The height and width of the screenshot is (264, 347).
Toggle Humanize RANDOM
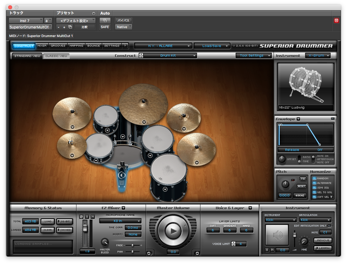(x=314, y=178)
